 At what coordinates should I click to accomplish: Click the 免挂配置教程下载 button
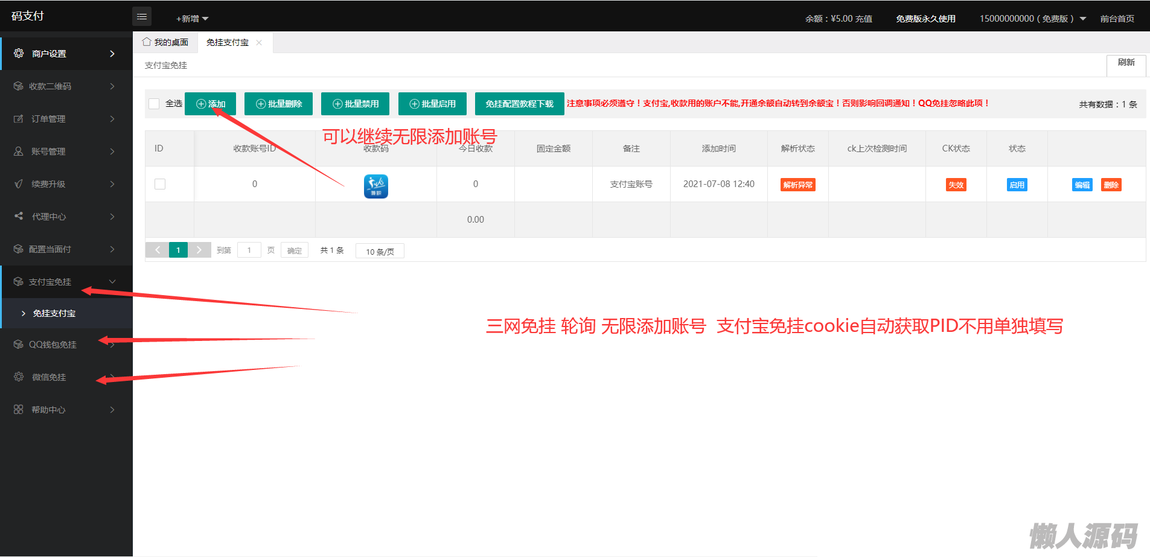pos(519,104)
